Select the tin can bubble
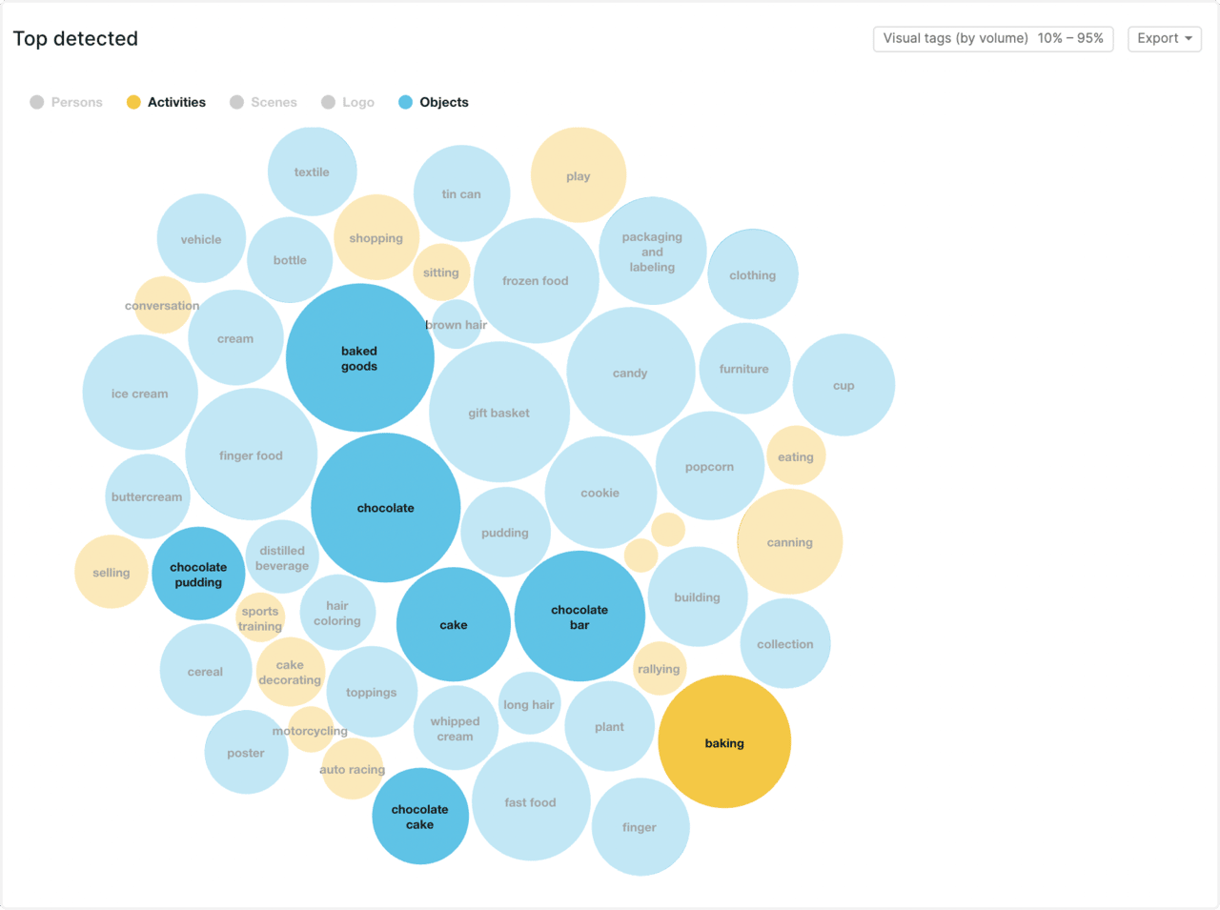The image size is (1220, 910). [x=462, y=193]
